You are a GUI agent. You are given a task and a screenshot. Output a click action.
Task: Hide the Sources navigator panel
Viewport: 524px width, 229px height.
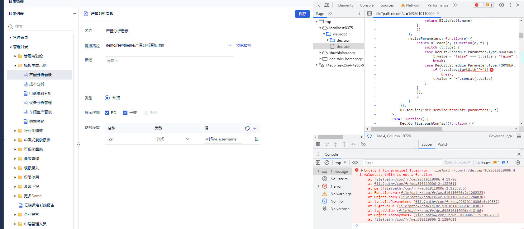[369, 13]
